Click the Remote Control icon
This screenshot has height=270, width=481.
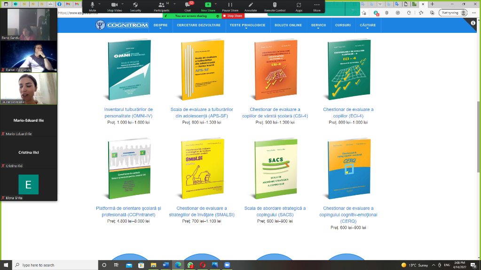tap(275, 5)
